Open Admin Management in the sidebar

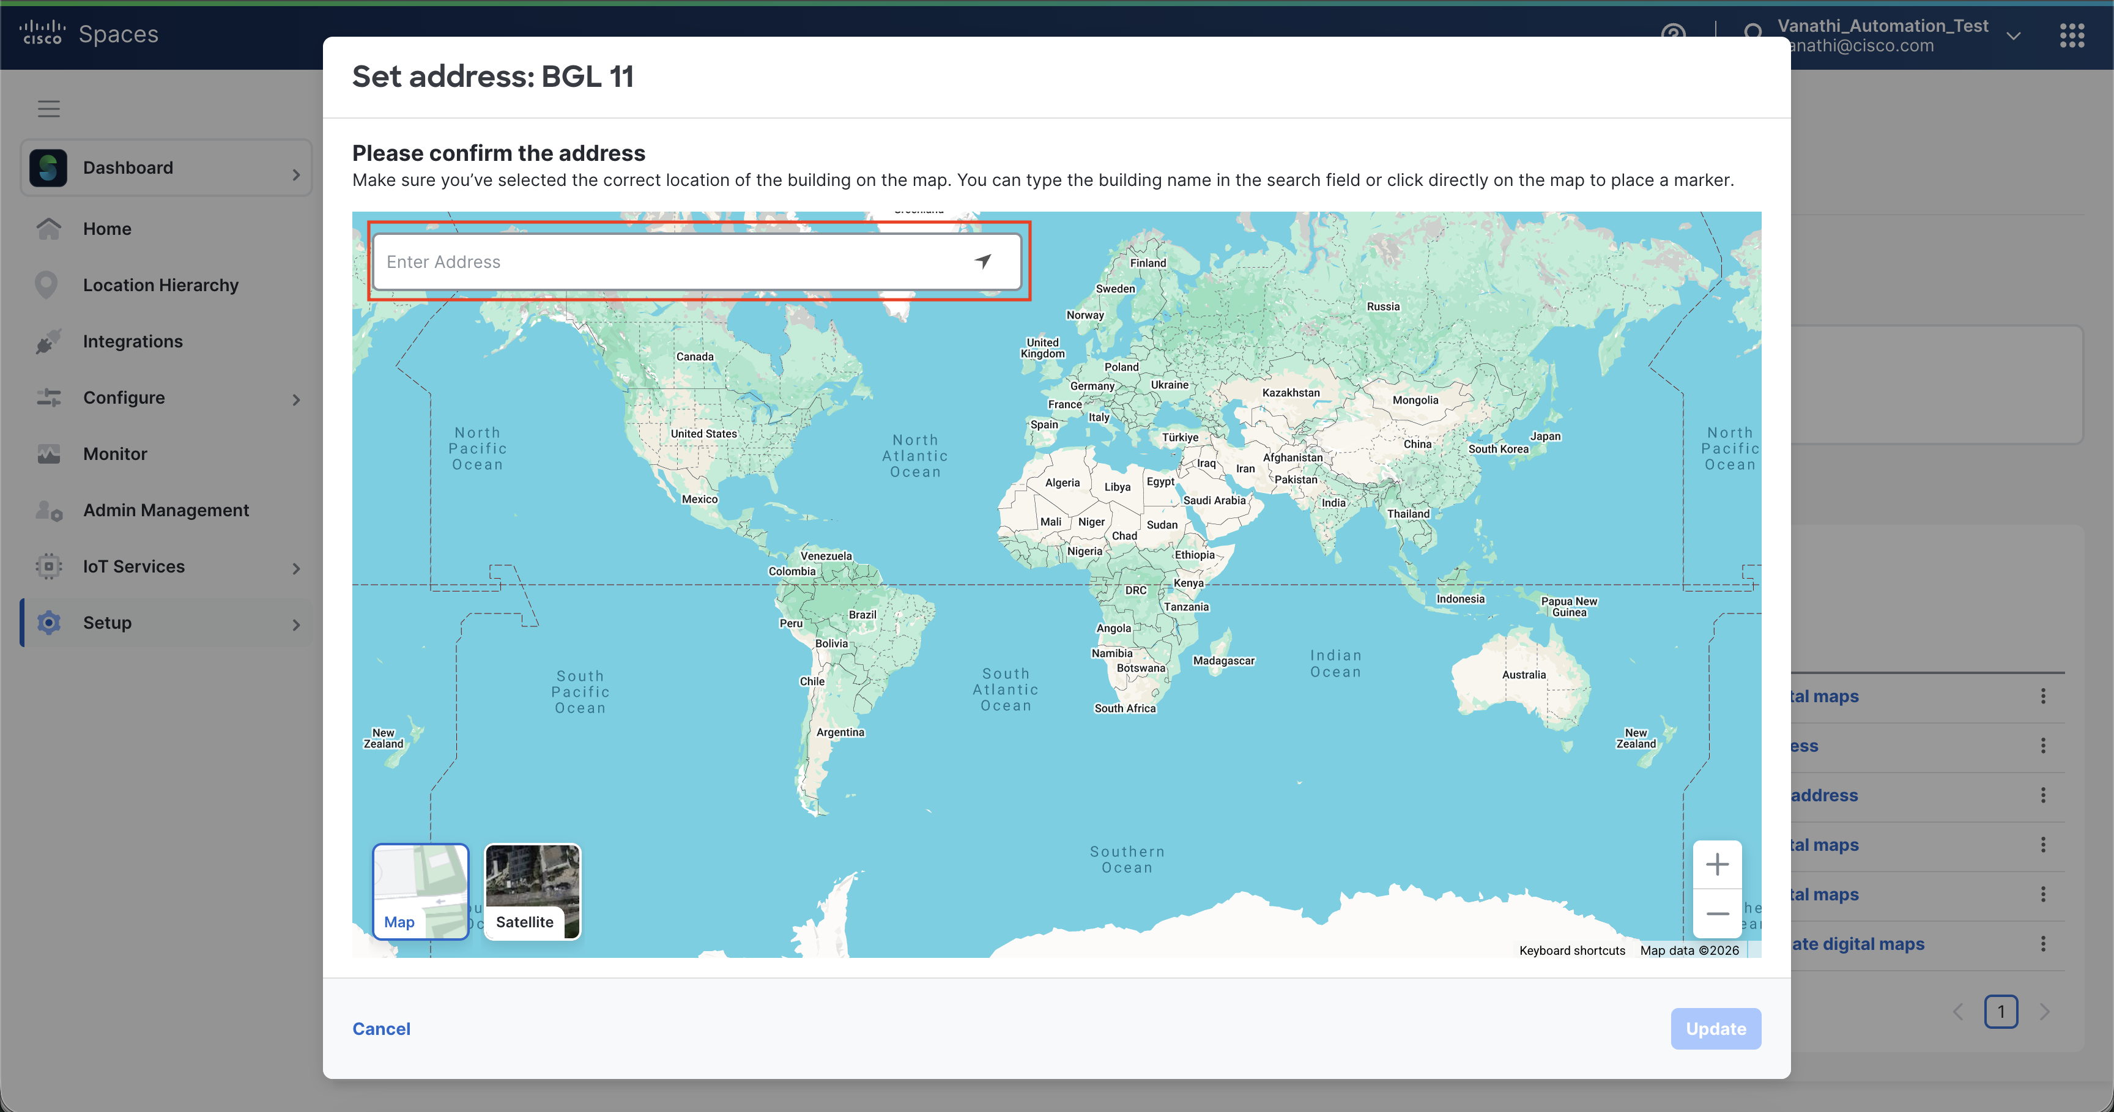[165, 511]
